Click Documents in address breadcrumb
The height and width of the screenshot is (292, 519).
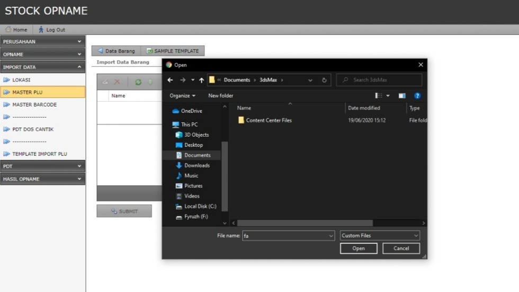point(237,80)
